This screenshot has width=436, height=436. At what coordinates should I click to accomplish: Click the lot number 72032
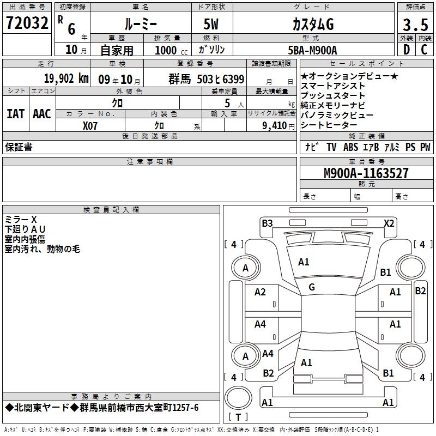(x=27, y=23)
